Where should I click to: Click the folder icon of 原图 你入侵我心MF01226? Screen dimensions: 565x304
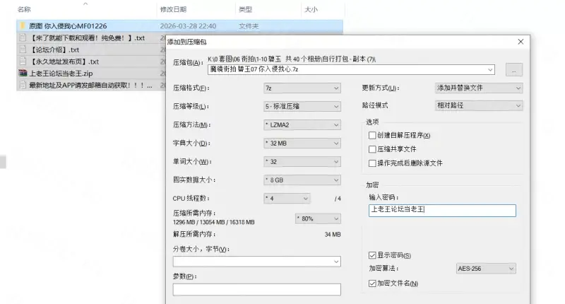pyautogui.click(x=23, y=26)
